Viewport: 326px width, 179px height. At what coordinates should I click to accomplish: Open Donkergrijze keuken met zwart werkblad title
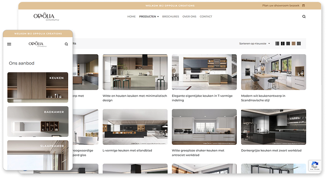tap(271, 151)
